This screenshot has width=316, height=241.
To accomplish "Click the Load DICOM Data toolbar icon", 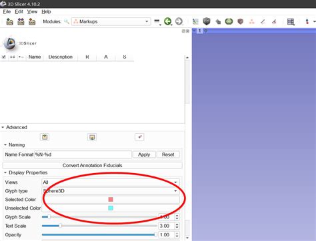I will (21, 21).
